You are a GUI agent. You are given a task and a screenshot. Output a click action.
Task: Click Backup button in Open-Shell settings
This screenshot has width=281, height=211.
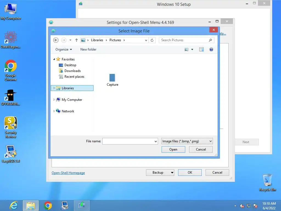pos(158,173)
